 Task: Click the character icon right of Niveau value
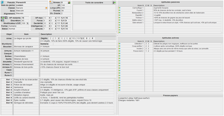coord(69,2)
